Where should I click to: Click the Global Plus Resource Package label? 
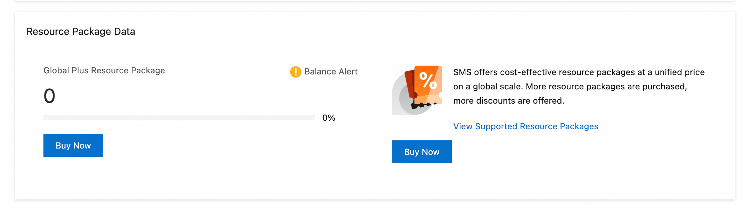coord(104,71)
